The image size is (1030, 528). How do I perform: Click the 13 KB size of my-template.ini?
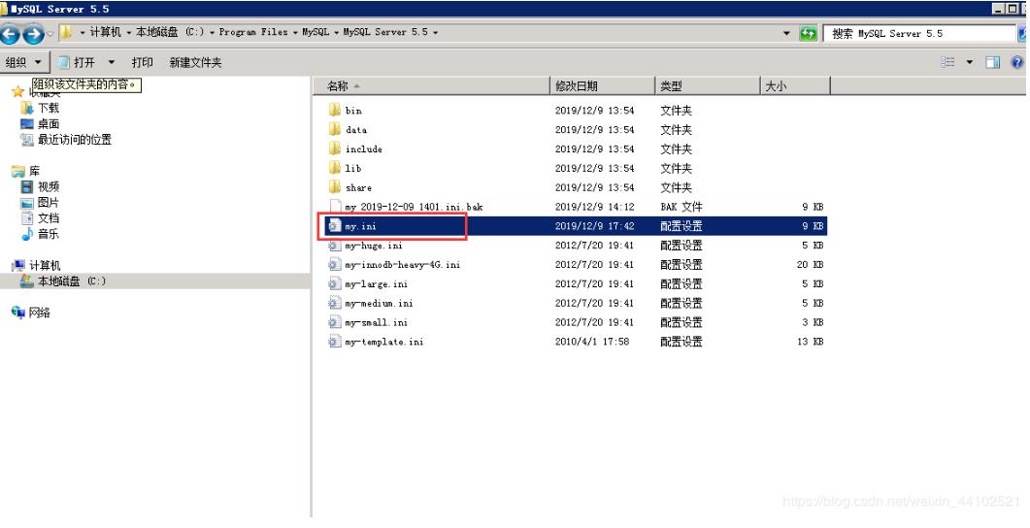tap(810, 342)
